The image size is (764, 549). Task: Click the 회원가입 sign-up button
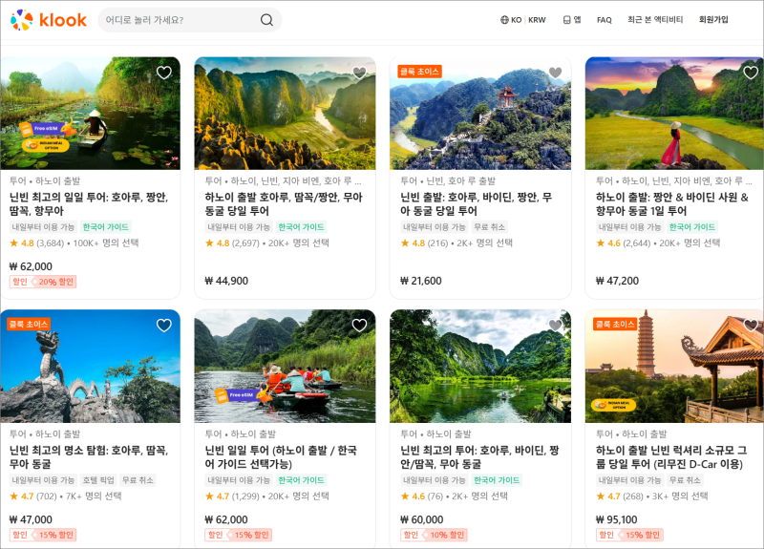(713, 19)
